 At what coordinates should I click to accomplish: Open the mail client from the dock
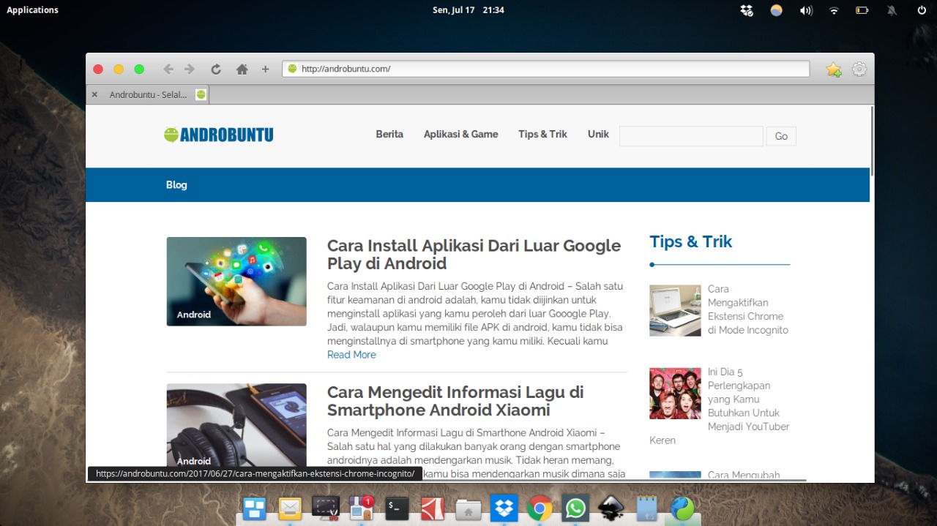290,507
